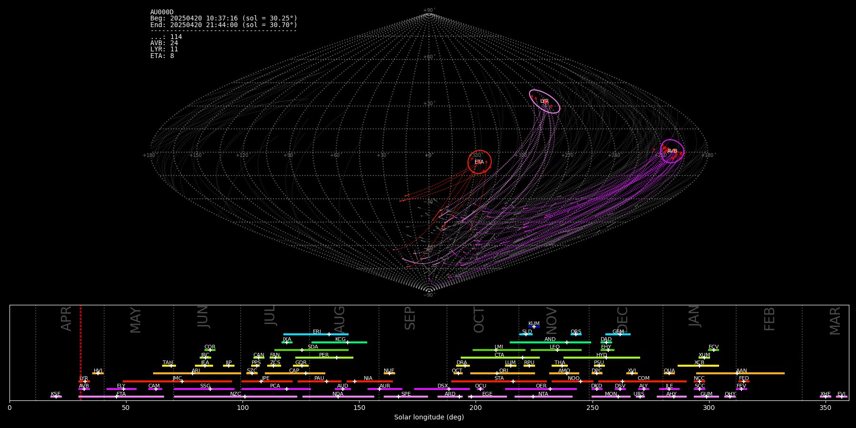Click the AVB radiant label on the sky map
Viewport: 856px width, 428px height.
click(x=672, y=151)
